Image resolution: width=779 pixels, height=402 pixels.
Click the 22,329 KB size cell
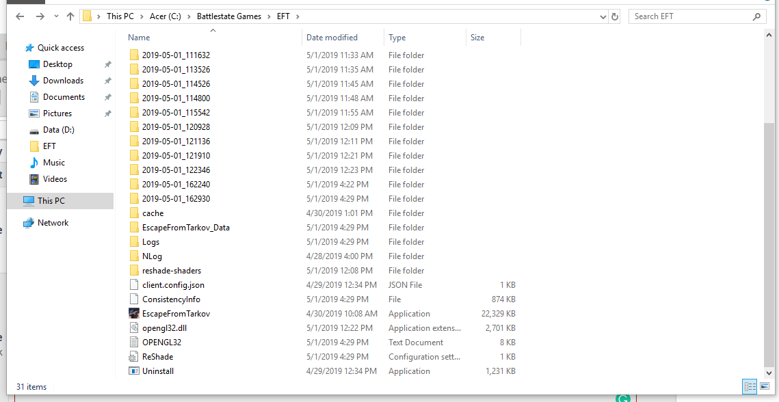click(499, 314)
